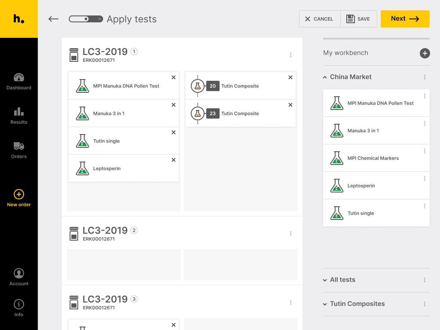This screenshot has height=330, width=440.
Task: Toggle the Apply tests progress switch
Action: tap(86, 19)
